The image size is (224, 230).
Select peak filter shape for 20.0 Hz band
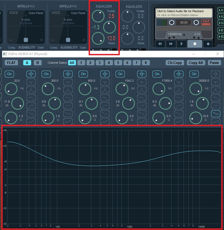click(31, 90)
